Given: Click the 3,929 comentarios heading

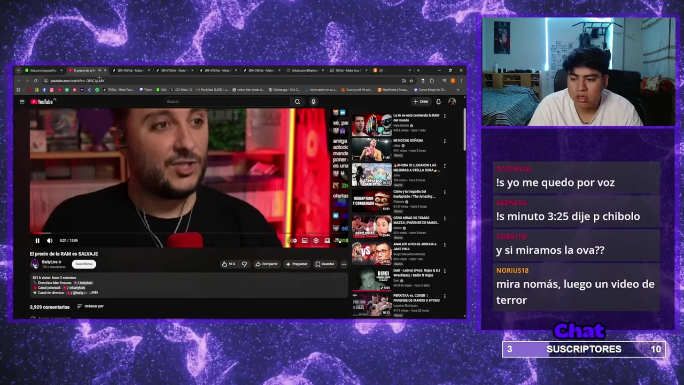Looking at the screenshot, I should coord(50,307).
